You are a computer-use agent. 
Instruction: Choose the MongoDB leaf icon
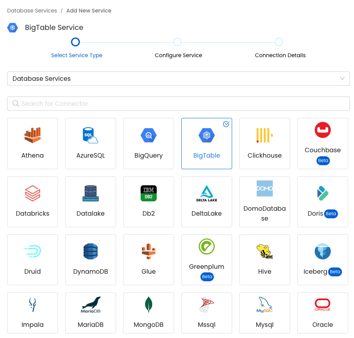pyautogui.click(x=148, y=305)
